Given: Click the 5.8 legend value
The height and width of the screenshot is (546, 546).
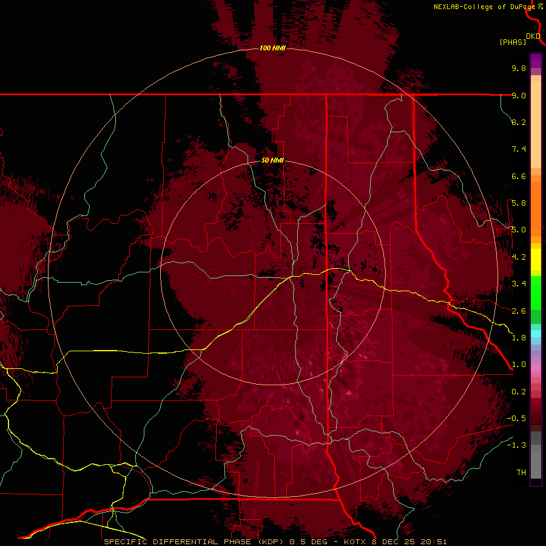Looking at the screenshot, I should click(x=519, y=203).
